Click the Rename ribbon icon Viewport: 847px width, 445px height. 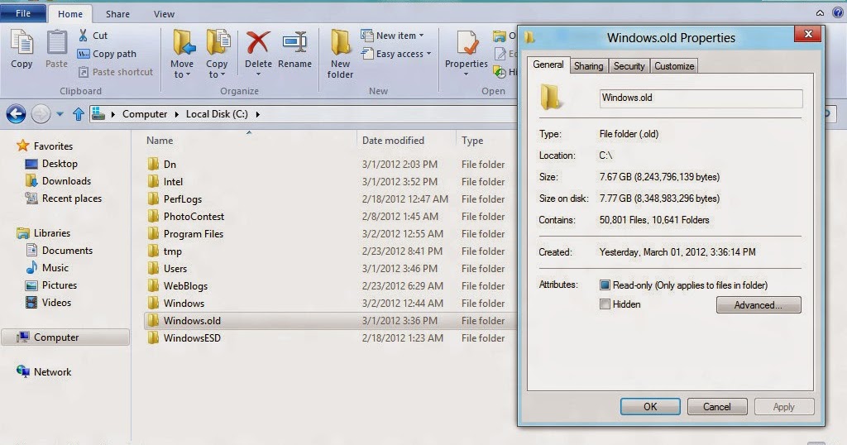tap(295, 43)
